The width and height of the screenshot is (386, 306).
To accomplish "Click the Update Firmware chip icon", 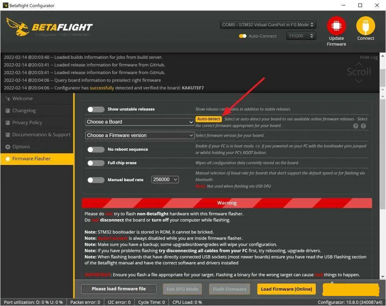I will pyautogui.click(x=336, y=25).
